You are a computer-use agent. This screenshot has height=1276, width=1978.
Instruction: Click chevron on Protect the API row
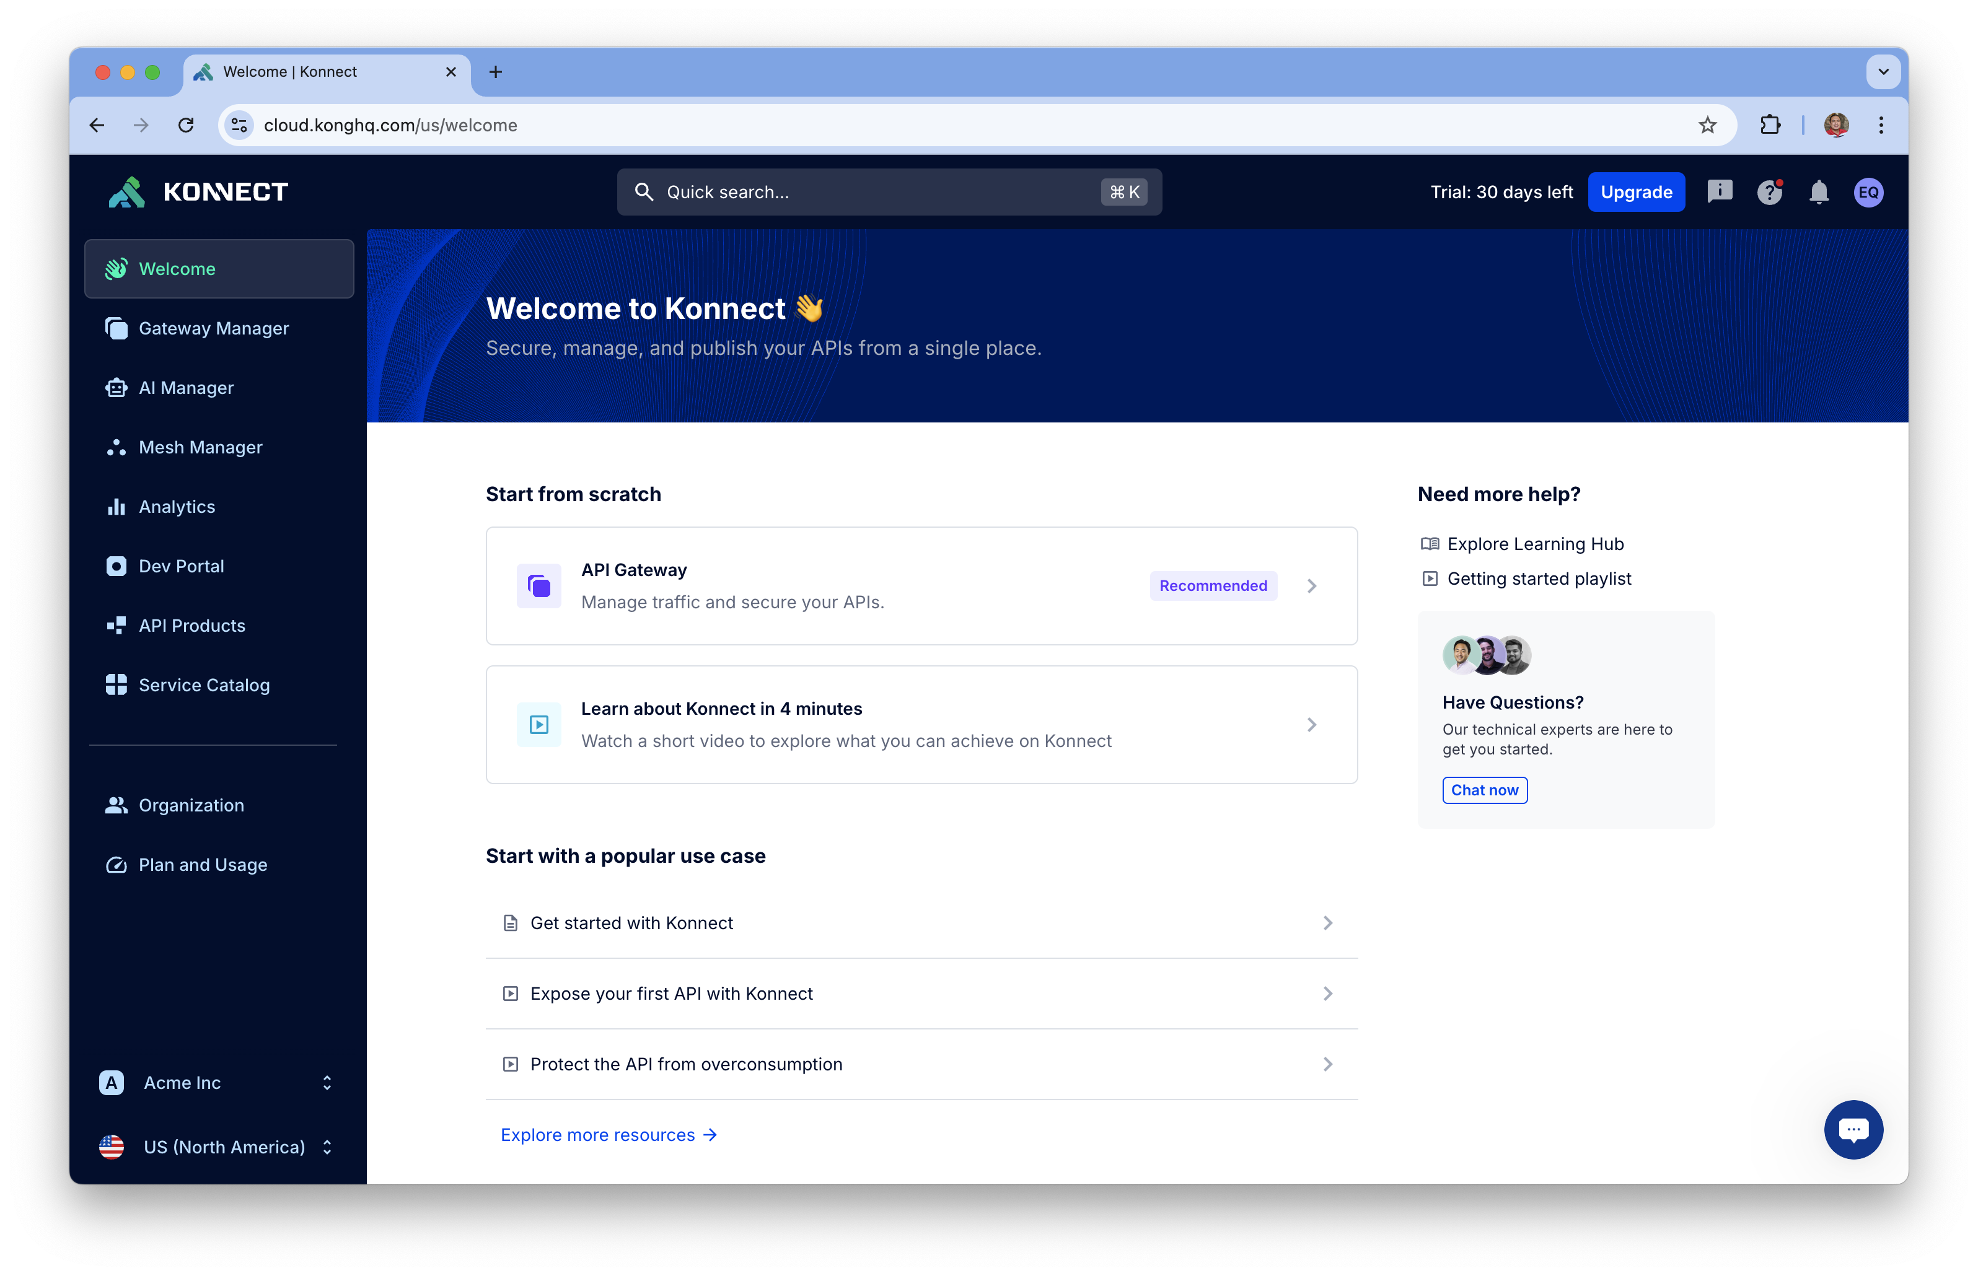pyautogui.click(x=1327, y=1064)
